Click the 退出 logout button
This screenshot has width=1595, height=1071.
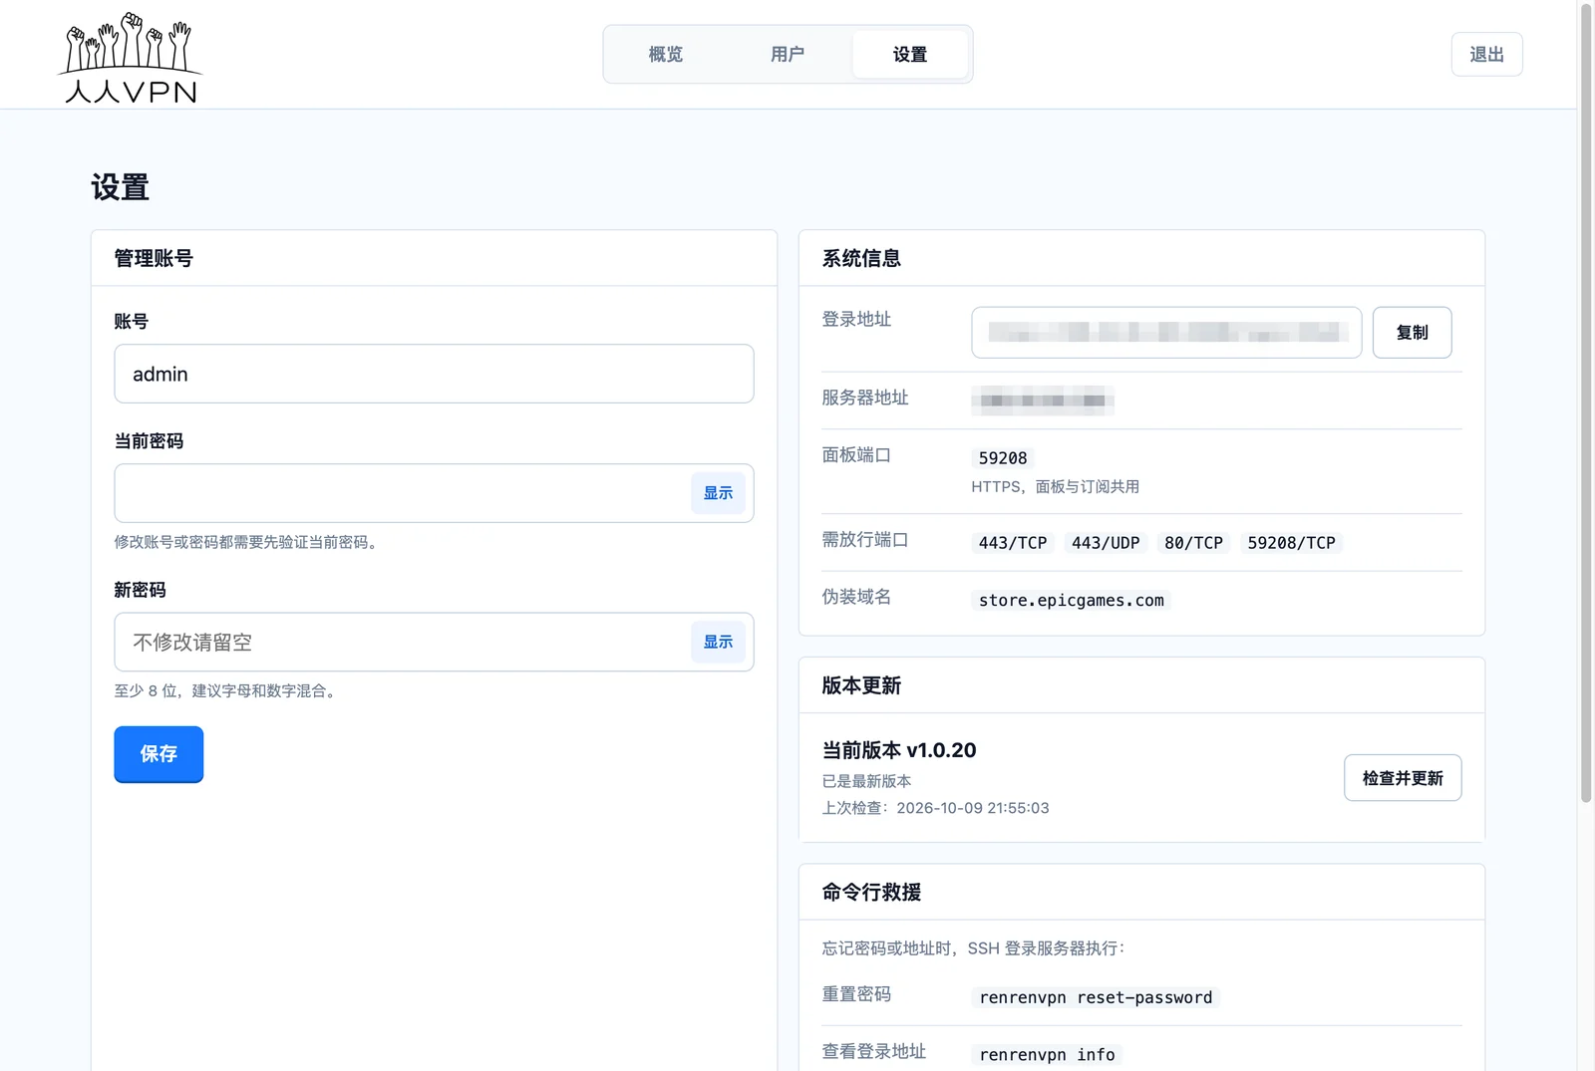point(1486,54)
